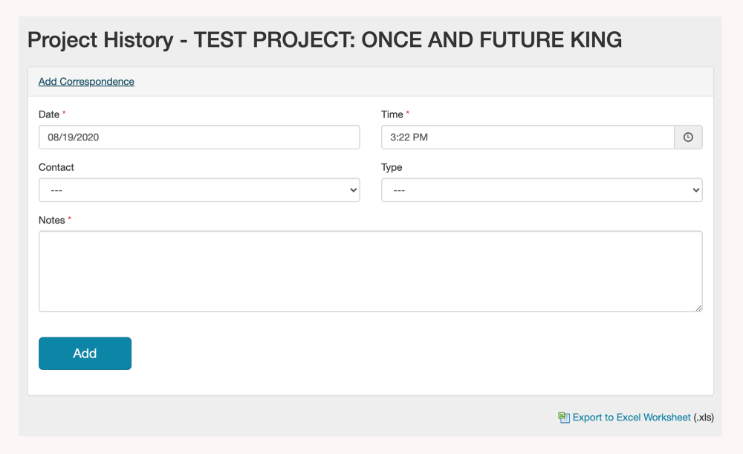Focus the Date field showing 08/19/2020

(x=198, y=137)
